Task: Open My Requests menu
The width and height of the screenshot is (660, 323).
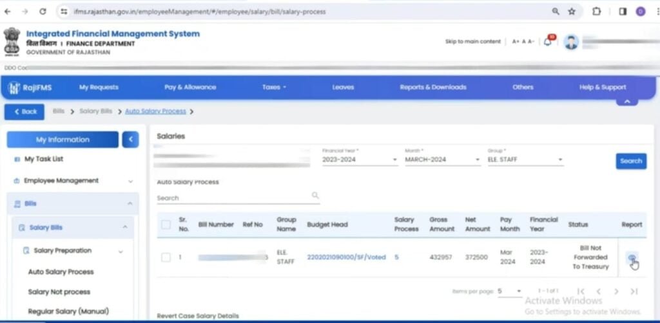Action: (99, 88)
